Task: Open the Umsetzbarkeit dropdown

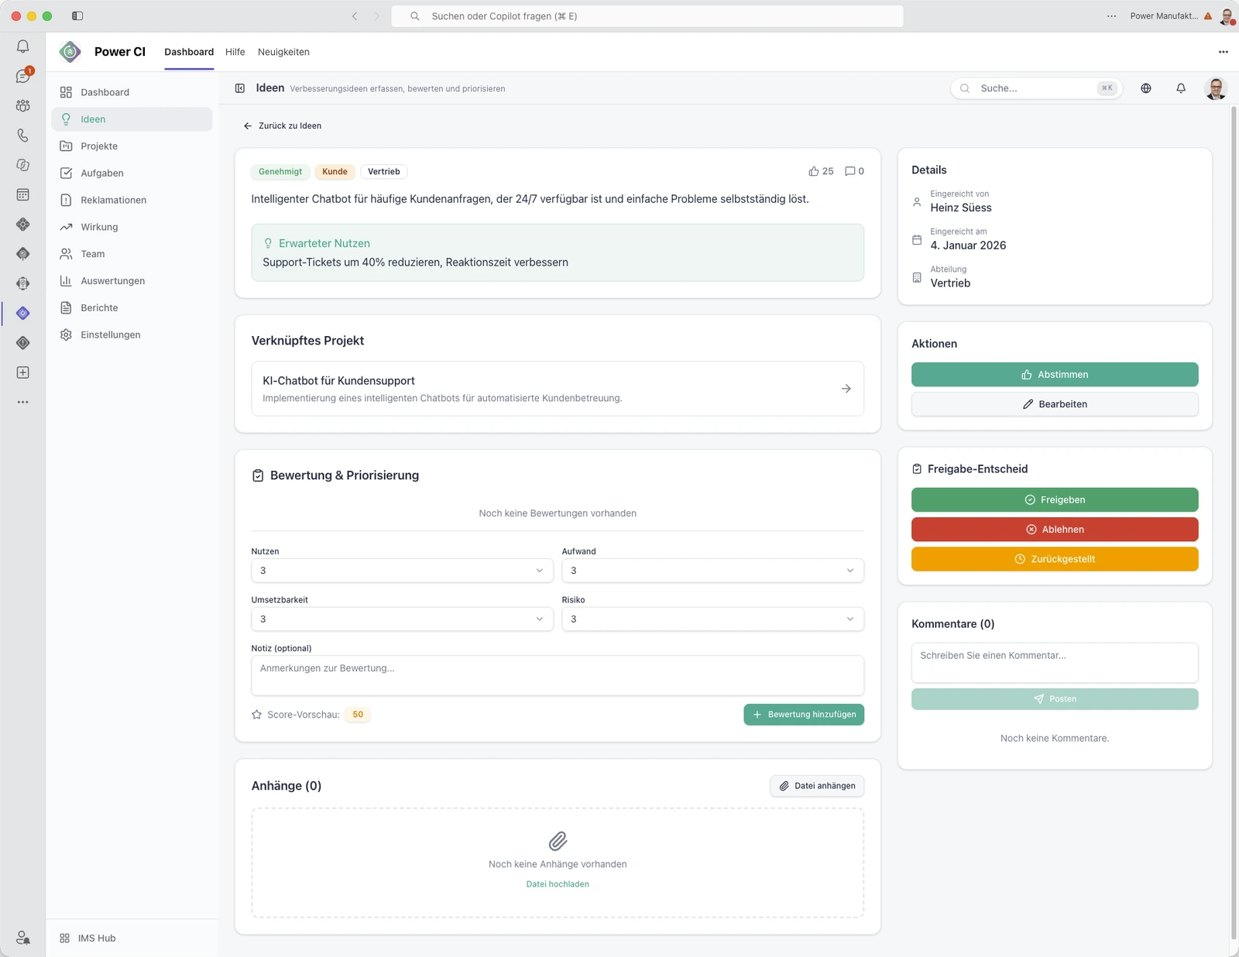Action: 402,619
